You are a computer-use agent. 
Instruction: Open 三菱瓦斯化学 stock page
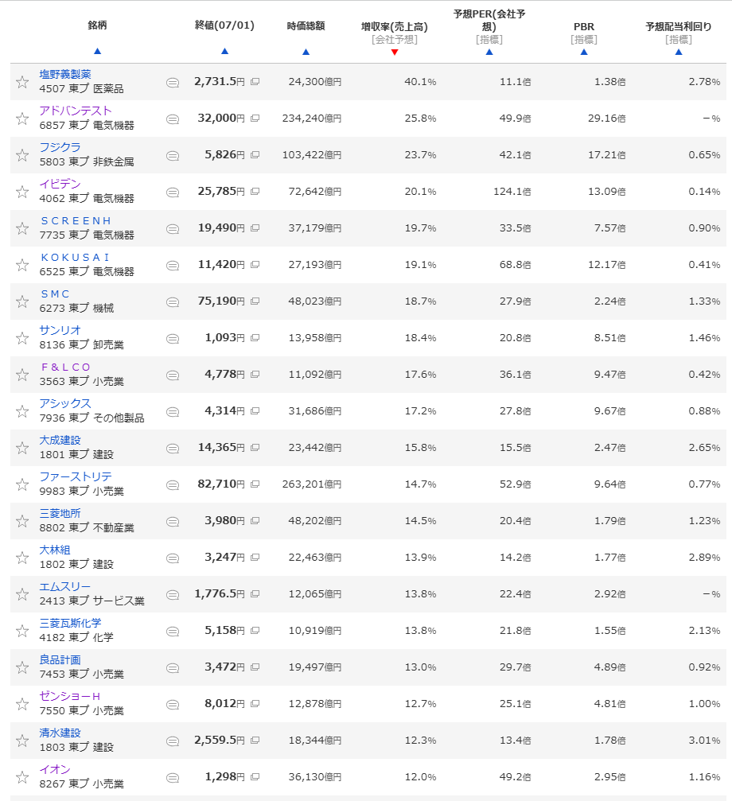(71, 624)
